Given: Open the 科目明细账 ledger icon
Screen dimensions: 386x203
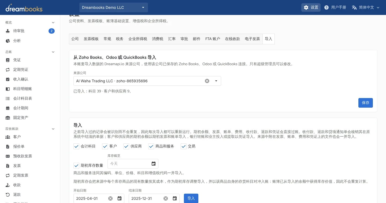Looking at the screenshot, I should point(8,89).
